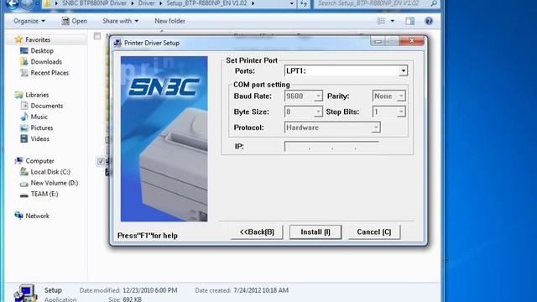
Task: Select TEAM (E:) drive
Action: click(44, 194)
